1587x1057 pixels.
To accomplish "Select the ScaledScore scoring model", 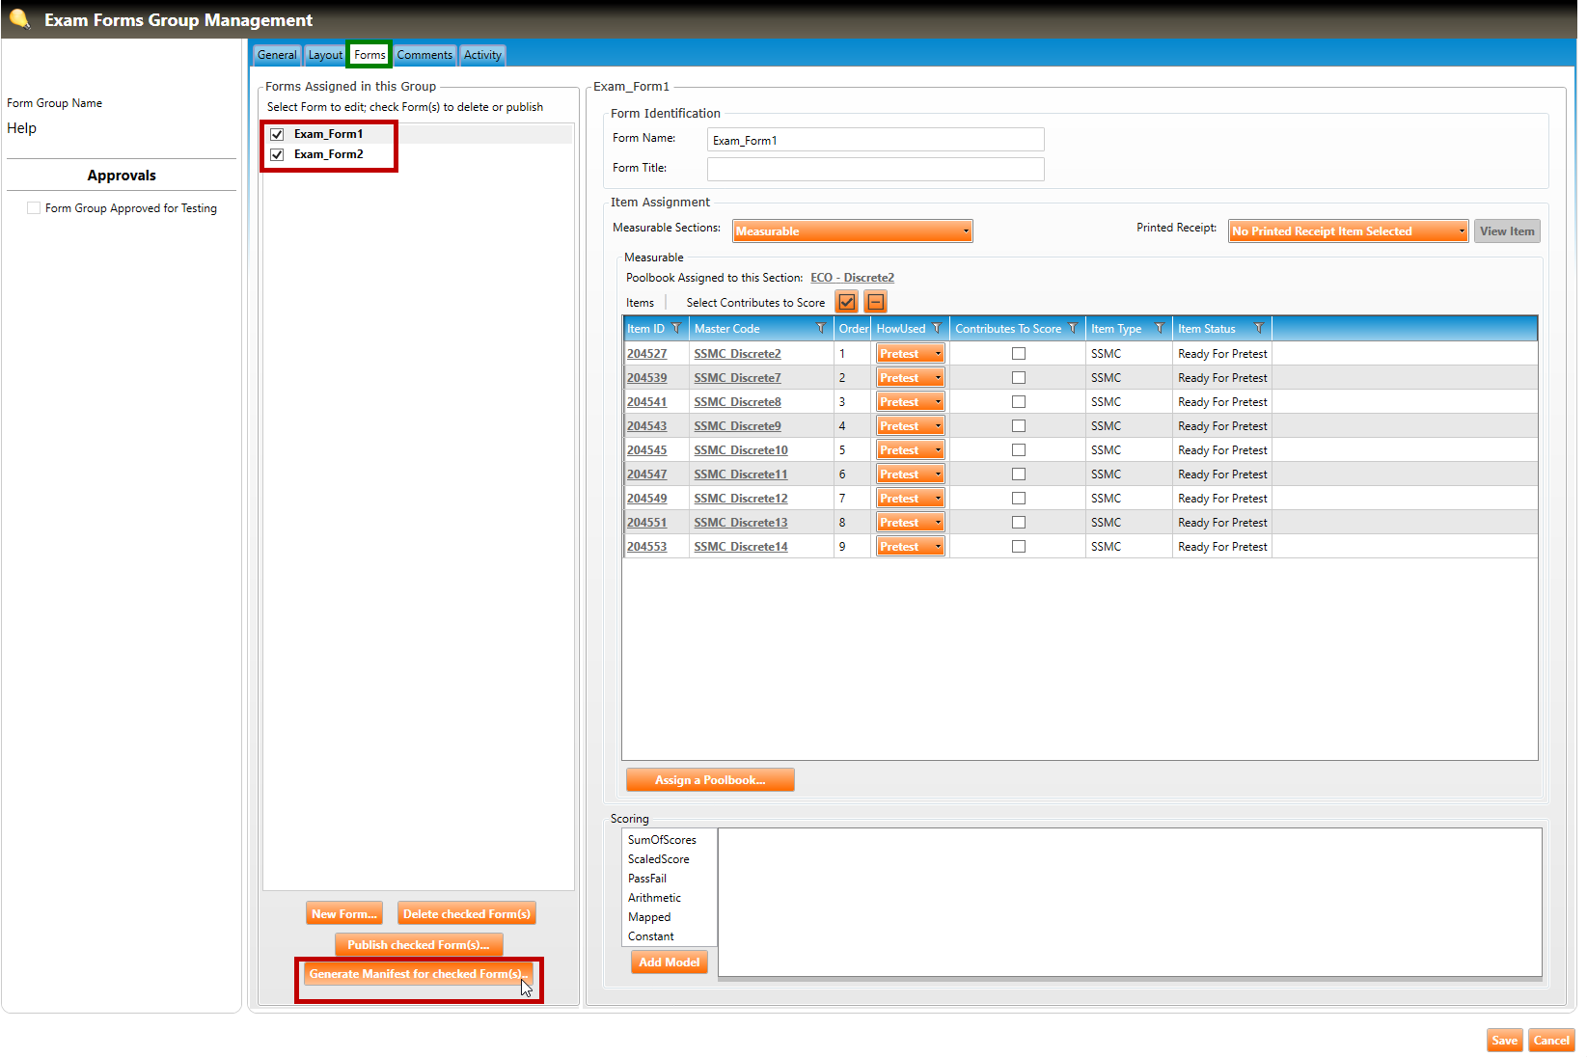I will click(659, 859).
